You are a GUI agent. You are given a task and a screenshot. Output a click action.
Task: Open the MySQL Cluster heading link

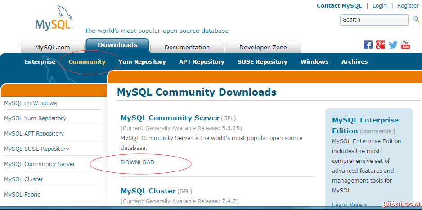(148, 191)
